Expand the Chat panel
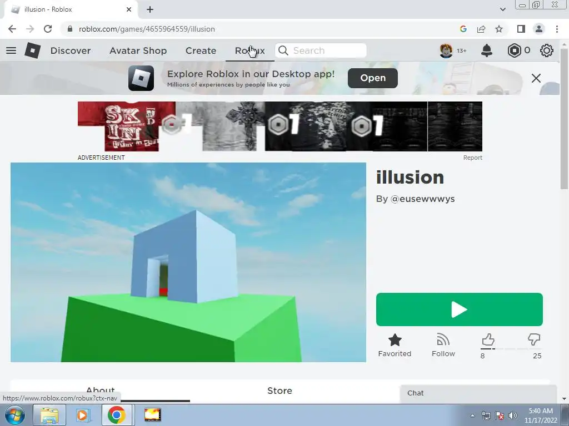The width and height of the screenshot is (569, 426). coord(478,393)
